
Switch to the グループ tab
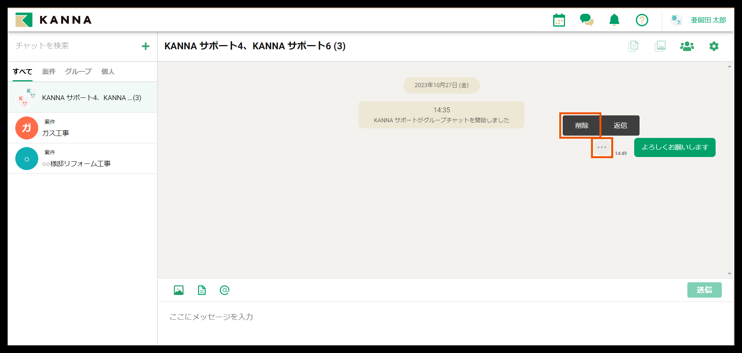tap(78, 71)
